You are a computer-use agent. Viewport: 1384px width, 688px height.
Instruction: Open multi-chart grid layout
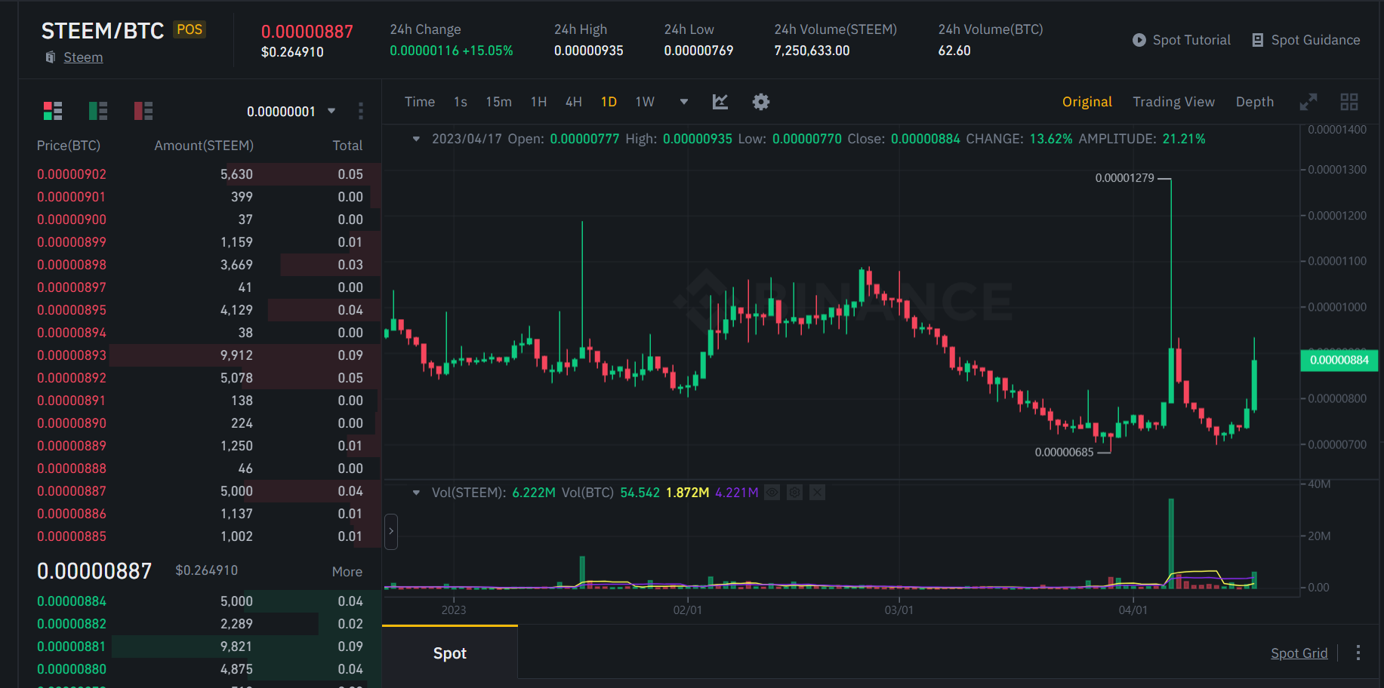[1349, 102]
